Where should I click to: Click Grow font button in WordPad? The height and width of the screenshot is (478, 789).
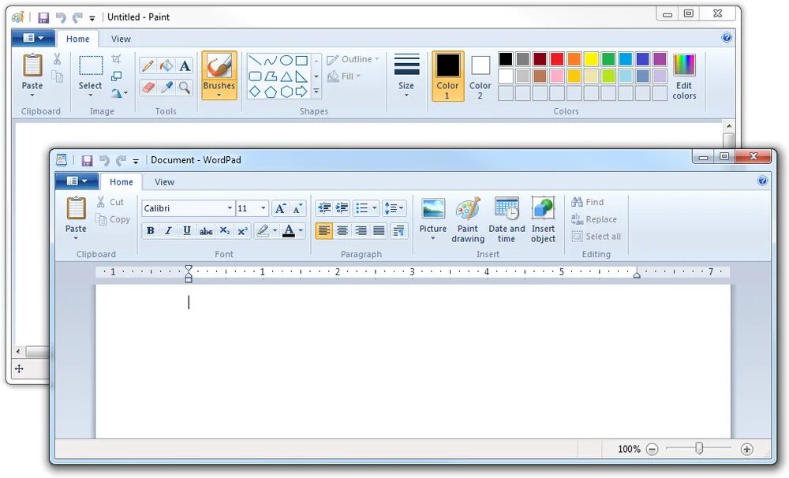coord(280,208)
